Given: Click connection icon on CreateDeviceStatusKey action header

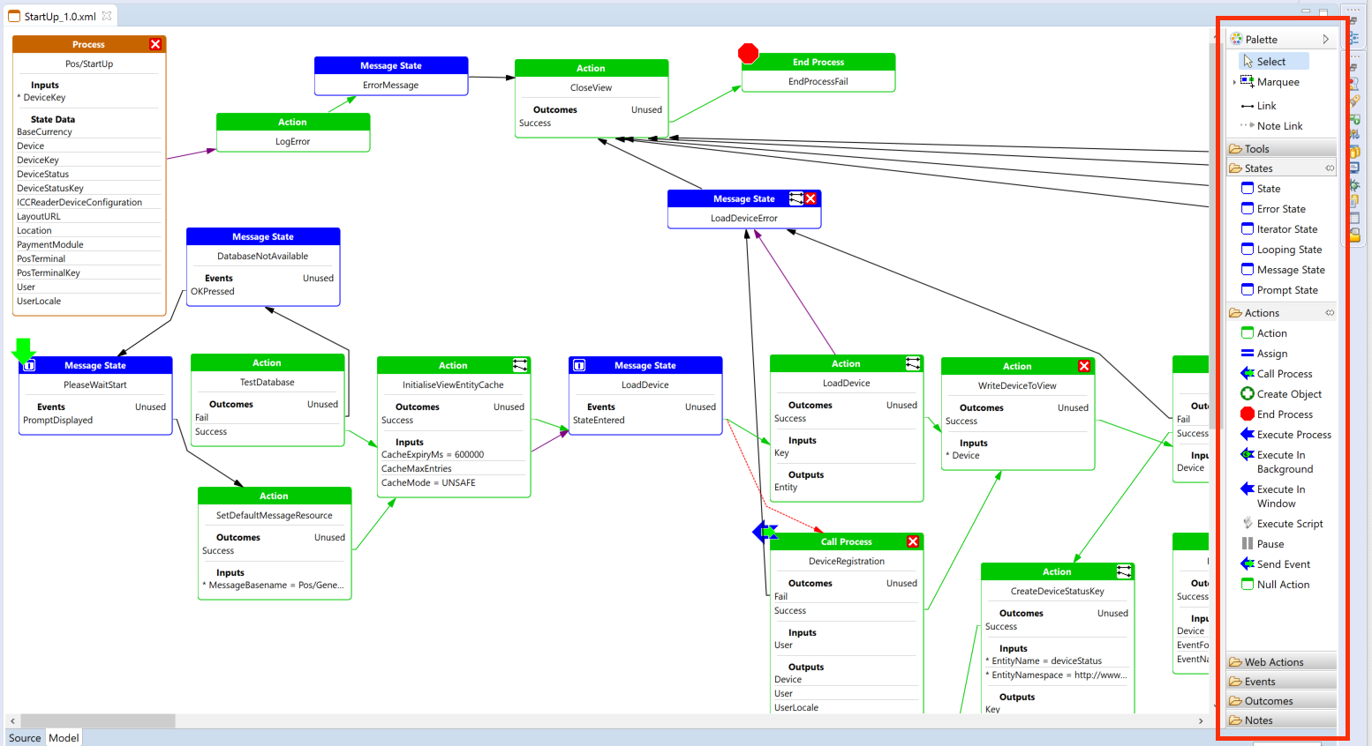Looking at the screenshot, I should click(1124, 571).
